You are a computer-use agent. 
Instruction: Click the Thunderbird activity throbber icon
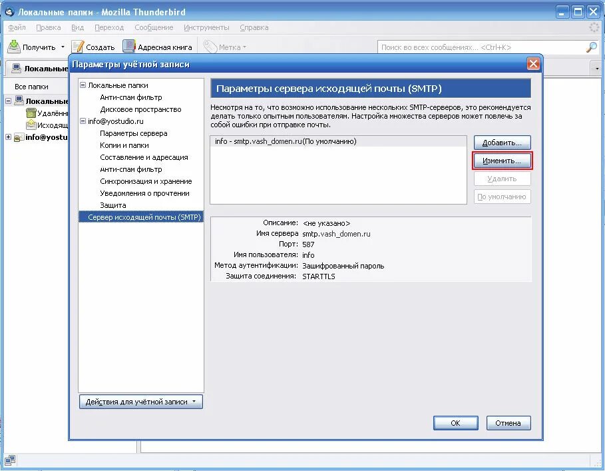594,27
